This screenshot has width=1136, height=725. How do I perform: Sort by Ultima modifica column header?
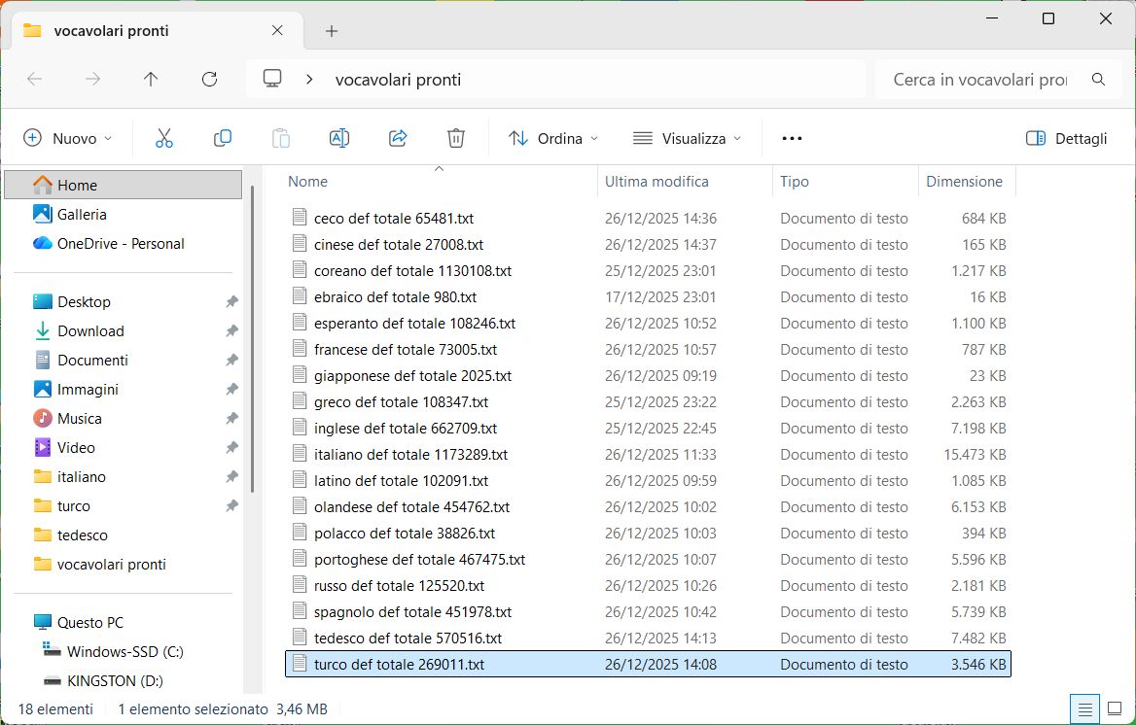(657, 182)
